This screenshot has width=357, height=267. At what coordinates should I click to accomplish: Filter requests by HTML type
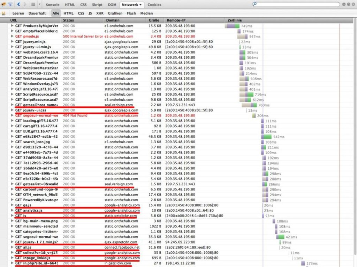pos(69,14)
